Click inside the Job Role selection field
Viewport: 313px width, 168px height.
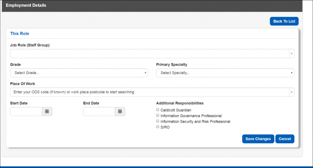click(x=149, y=54)
